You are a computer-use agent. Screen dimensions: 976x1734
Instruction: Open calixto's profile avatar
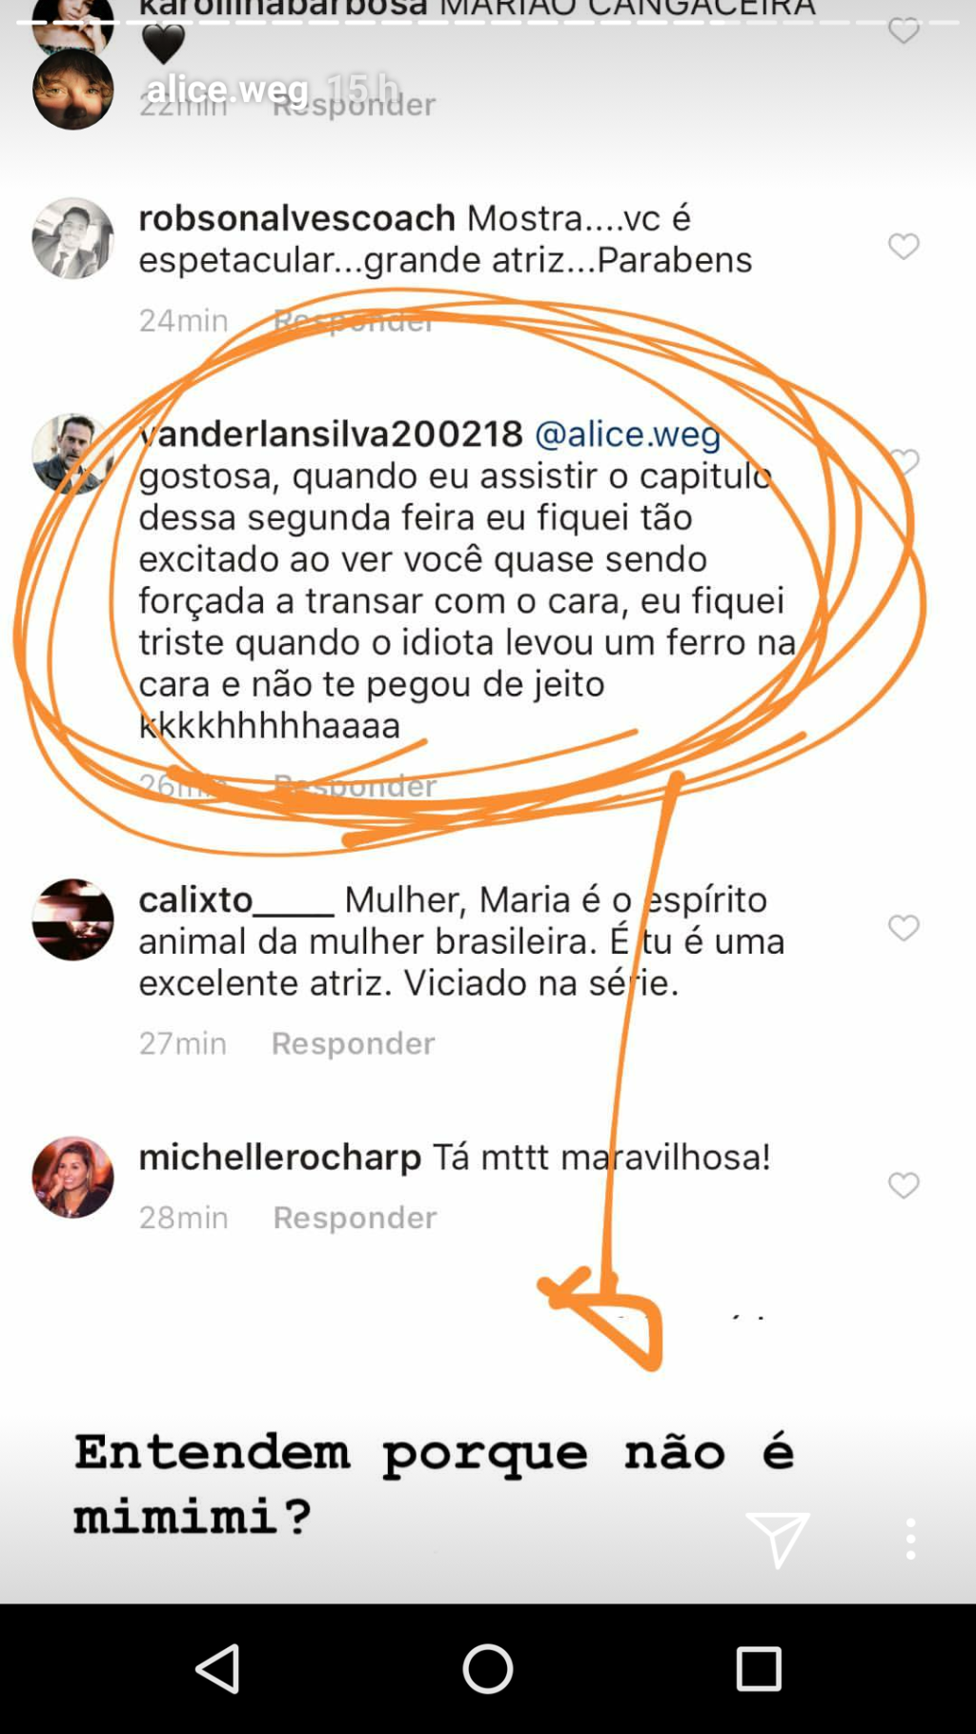pyautogui.click(x=72, y=918)
